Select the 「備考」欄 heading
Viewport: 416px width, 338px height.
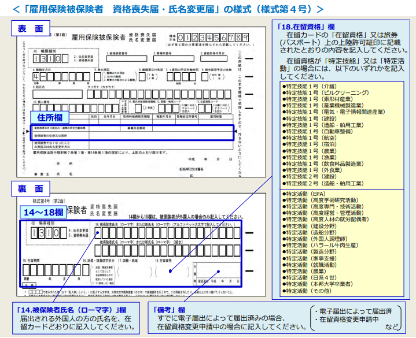coord(169,310)
